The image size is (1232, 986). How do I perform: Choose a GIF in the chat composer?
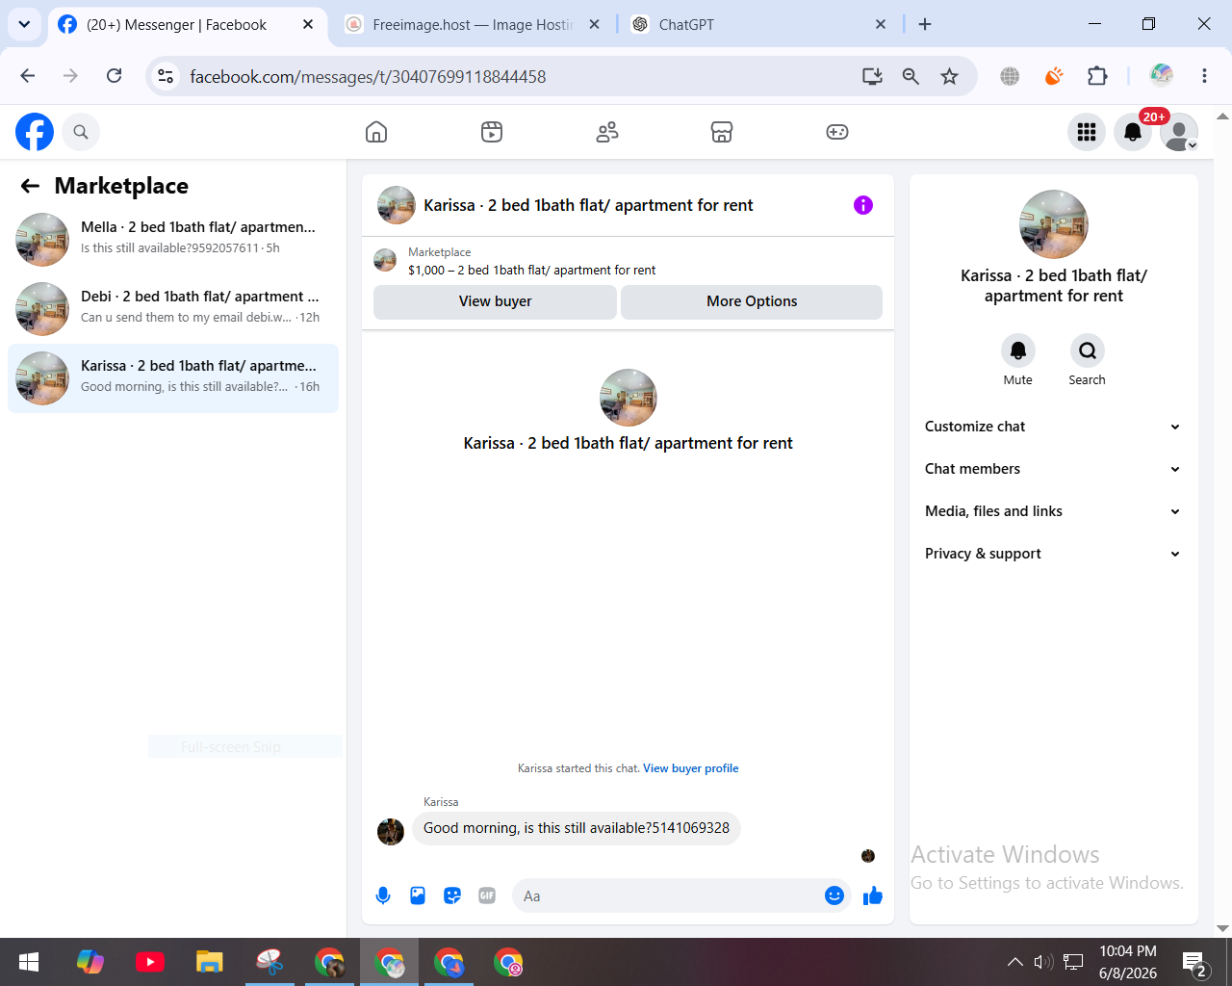coord(487,895)
